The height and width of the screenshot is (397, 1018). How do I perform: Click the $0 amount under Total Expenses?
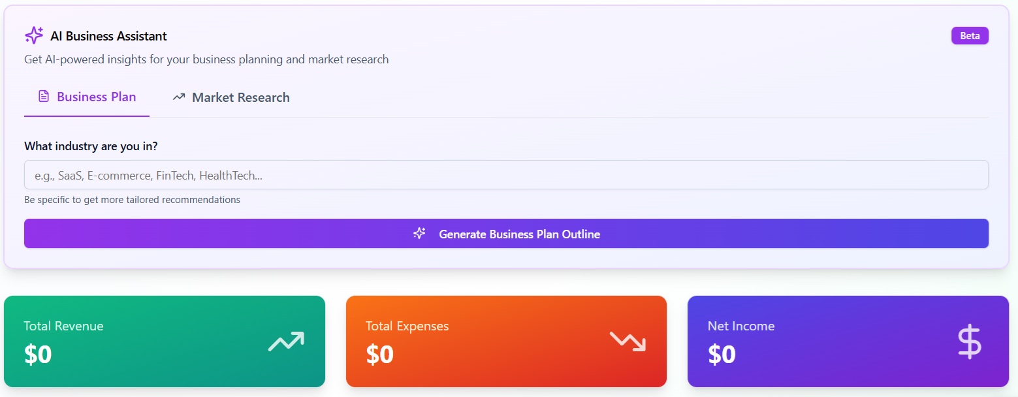coord(379,355)
